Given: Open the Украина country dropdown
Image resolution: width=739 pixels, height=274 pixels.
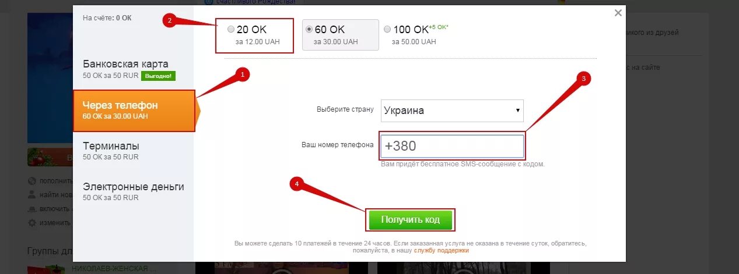Looking at the screenshot, I should pyautogui.click(x=452, y=111).
